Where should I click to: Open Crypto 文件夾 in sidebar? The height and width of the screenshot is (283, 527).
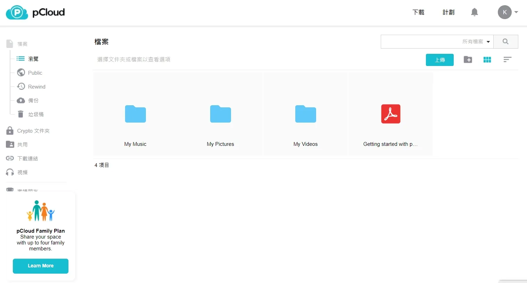28,131
